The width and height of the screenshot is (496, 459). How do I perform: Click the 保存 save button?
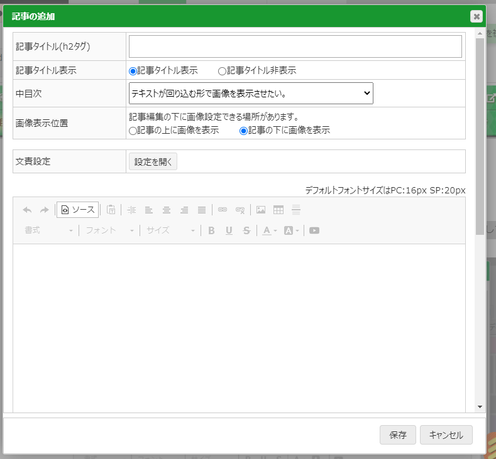point(398,435)
